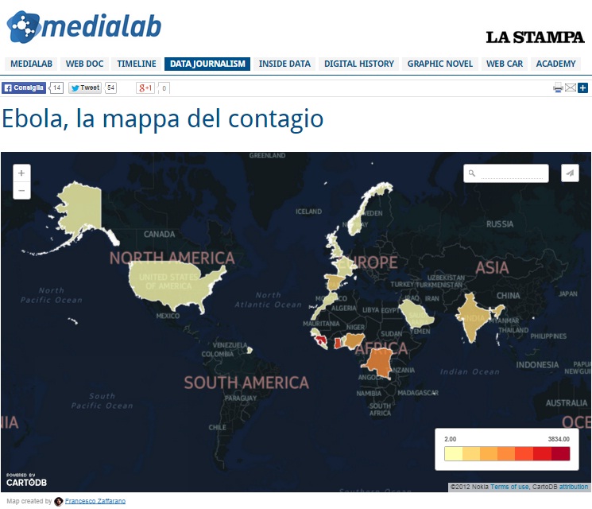This screenshot has width=592, height=509.
Task: Click the Facebook Consiglia button
Action: click(x=24, y=88)
